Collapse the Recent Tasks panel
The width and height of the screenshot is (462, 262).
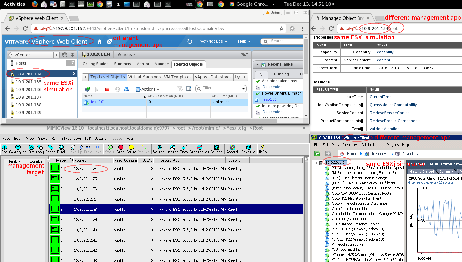tap(257, 64)
